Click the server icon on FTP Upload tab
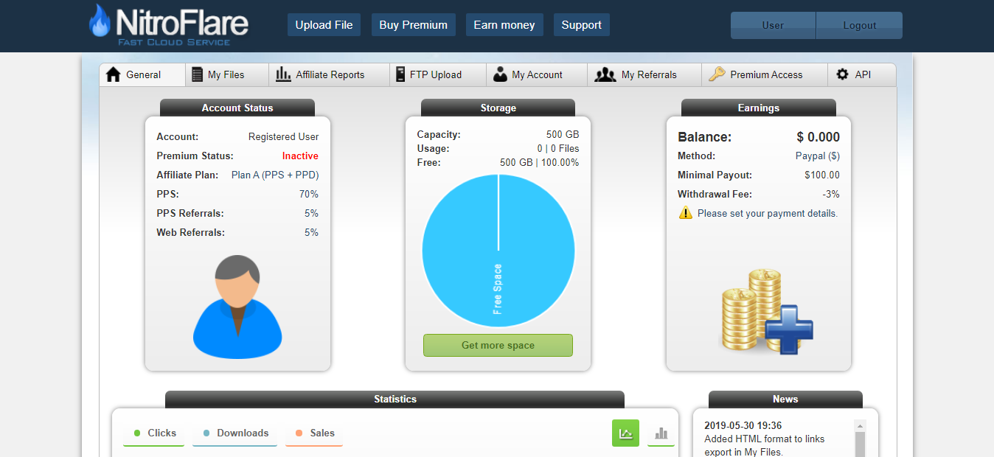 pos(400,74)
